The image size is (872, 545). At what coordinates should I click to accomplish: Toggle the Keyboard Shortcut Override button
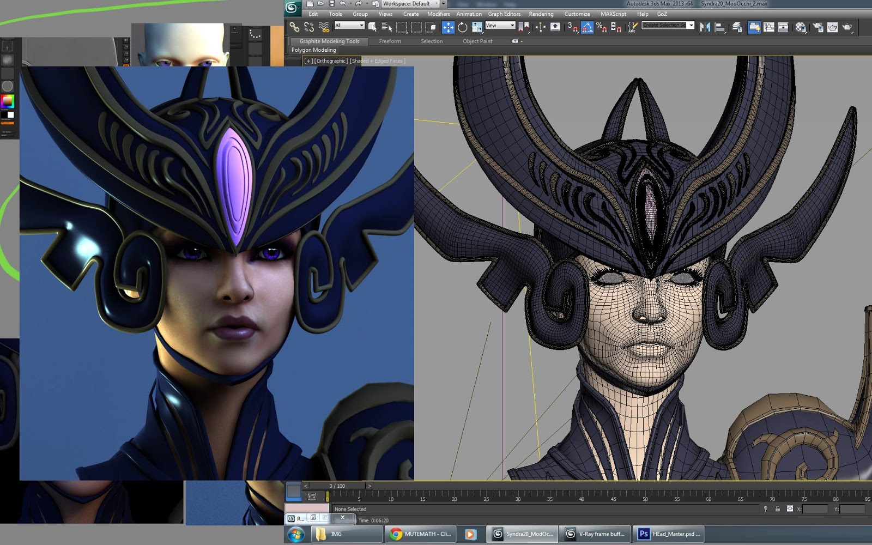point(555,27)
